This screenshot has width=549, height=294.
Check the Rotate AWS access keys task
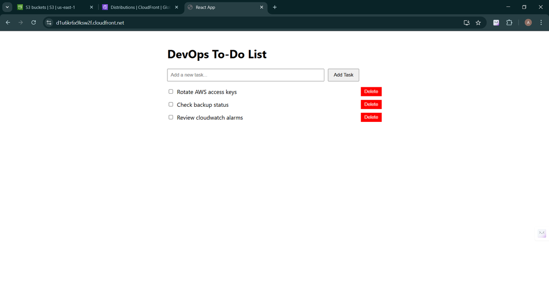171,92
